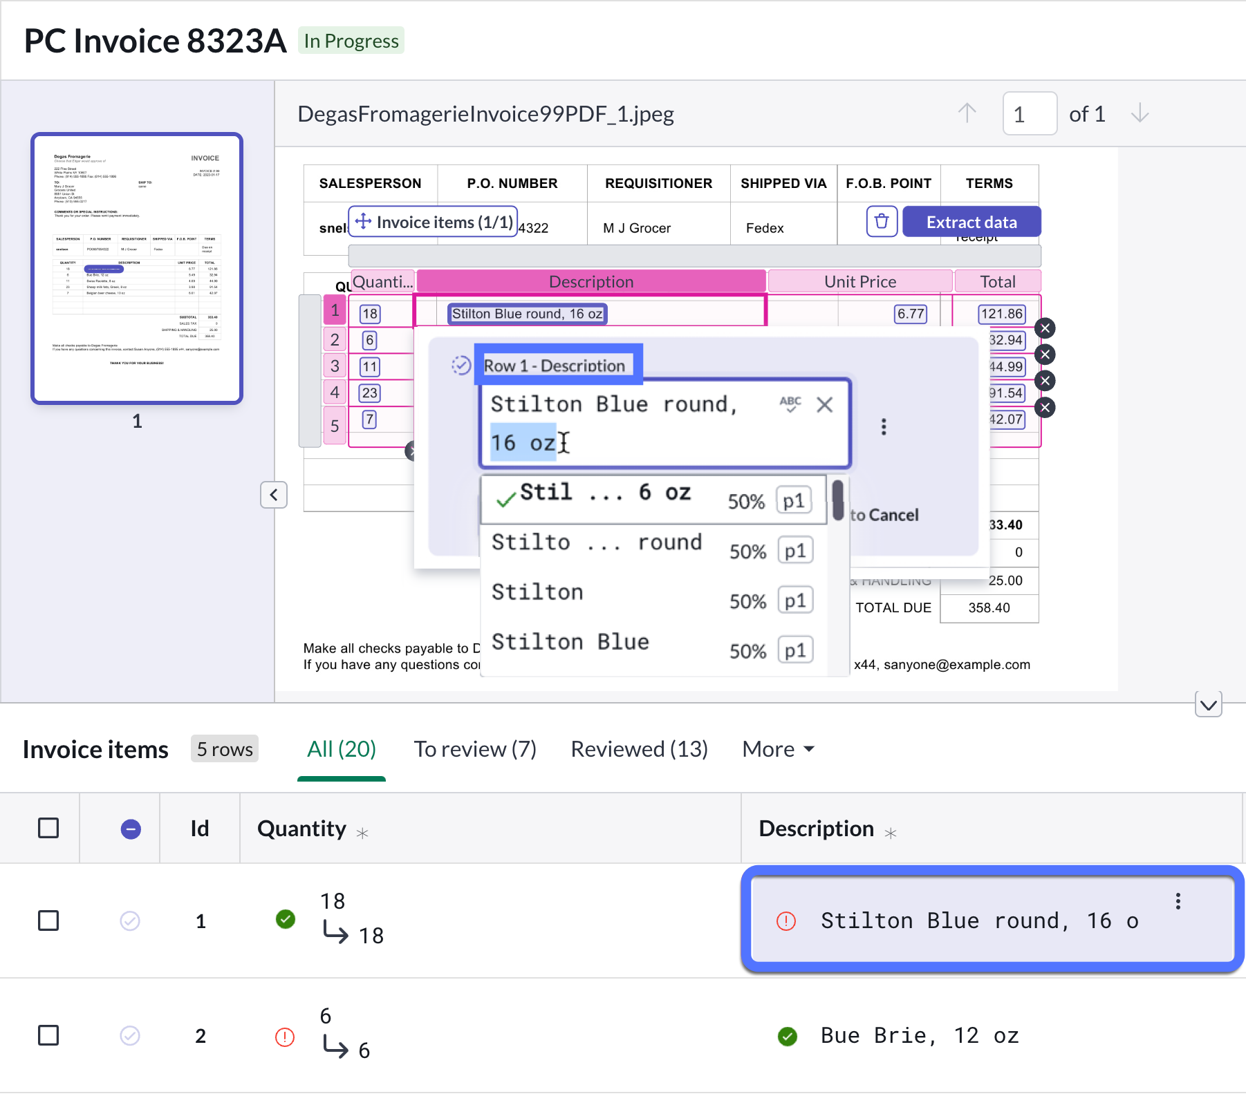Click green check beside Bue Brie description
The width and height of the screenshot is (1246, 1114).
(788, 1036)
